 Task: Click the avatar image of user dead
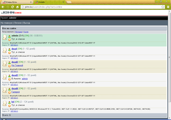coord(5,50)
